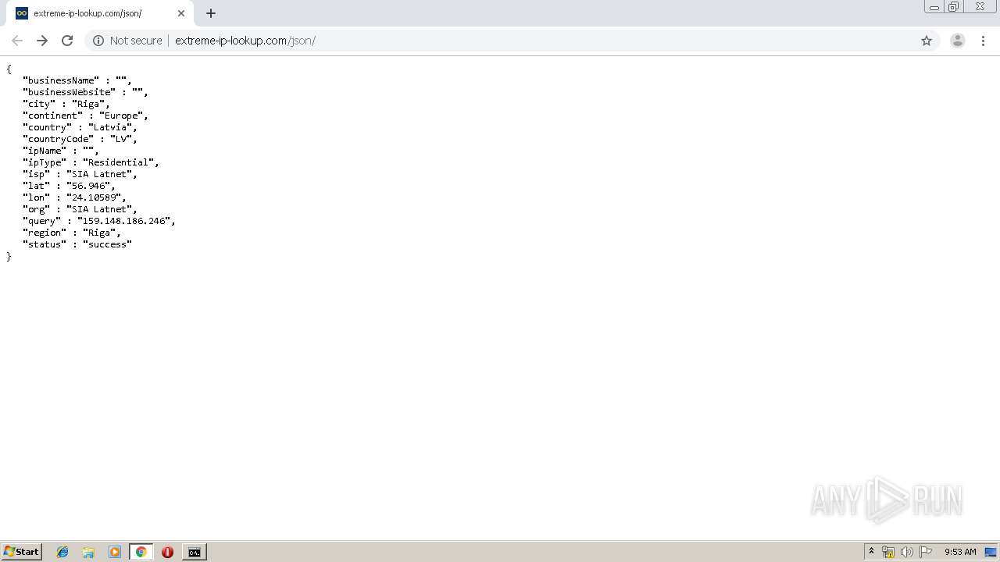1000x562 pixels.
Task: Select the extreme-ip-lookup.com/json/ tab
Action: pyautogui.click(x=100, y=13)
